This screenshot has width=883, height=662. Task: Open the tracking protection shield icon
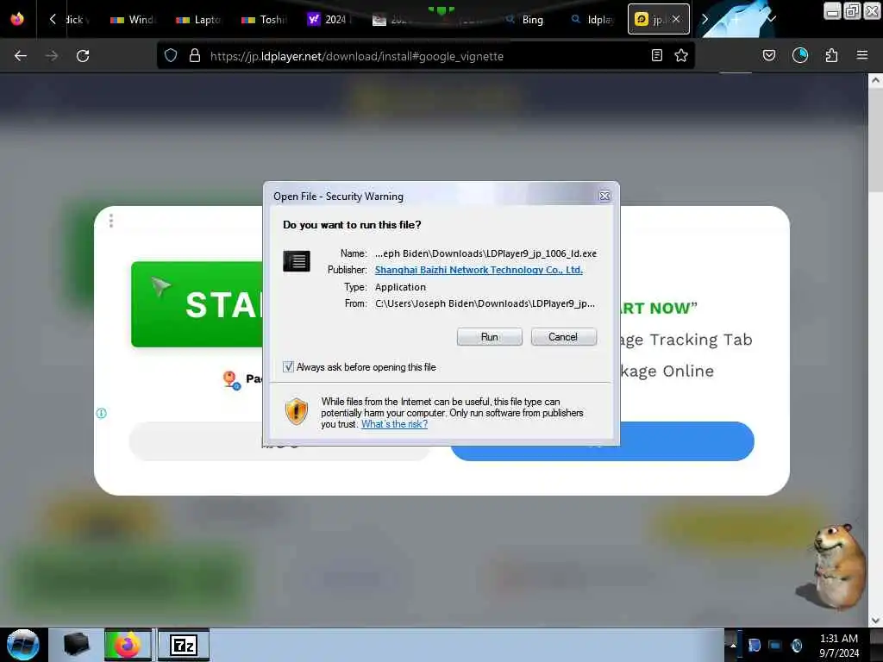[x=171, y=55]
